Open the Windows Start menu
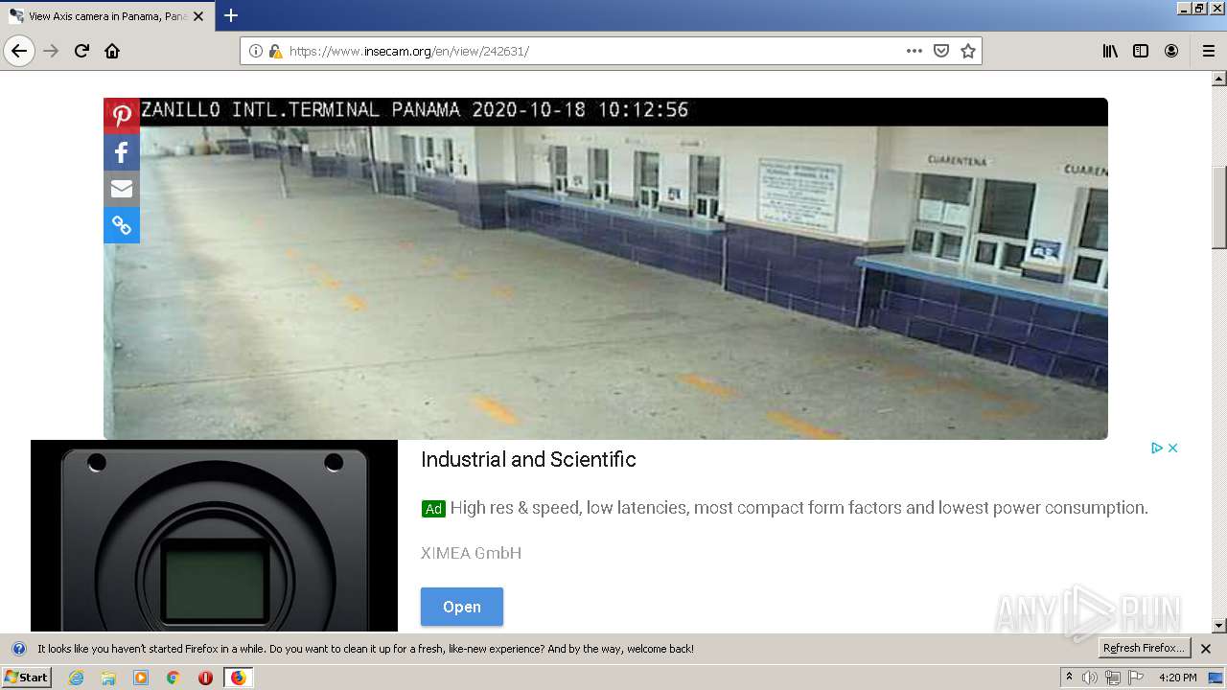1227x690 pixels. click(26, 678)
